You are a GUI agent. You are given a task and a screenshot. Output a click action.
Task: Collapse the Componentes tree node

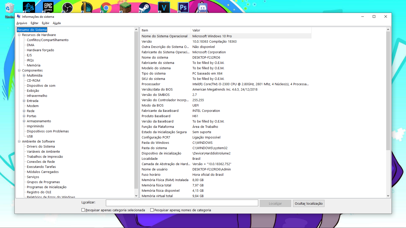click(19, 71)
